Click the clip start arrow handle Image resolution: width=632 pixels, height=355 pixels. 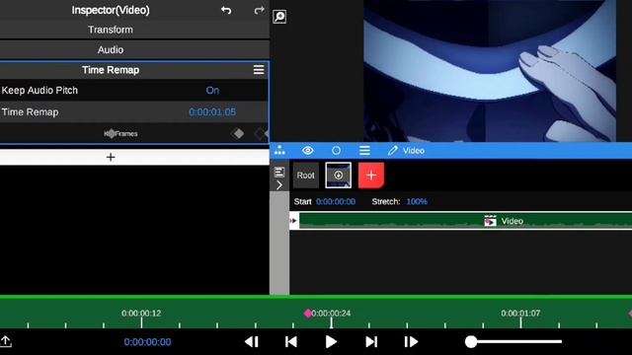pyautogui.click(x=294, y=221)
